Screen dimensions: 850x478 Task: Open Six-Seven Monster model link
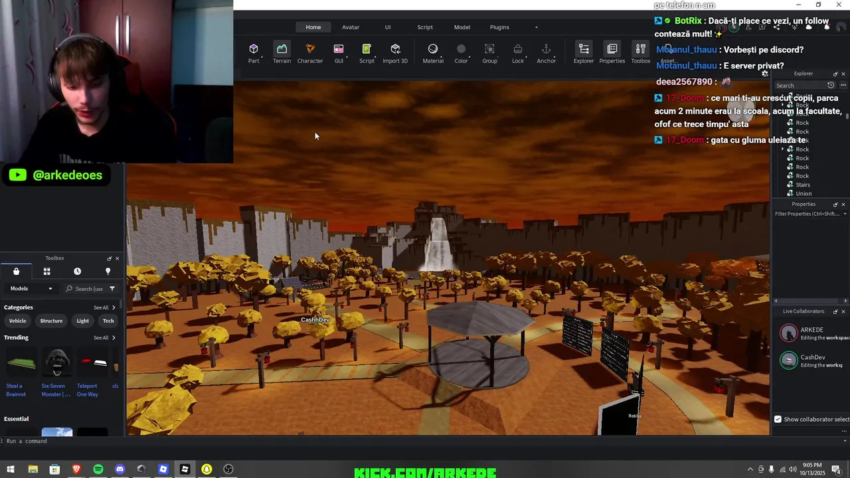pos(56,390)
